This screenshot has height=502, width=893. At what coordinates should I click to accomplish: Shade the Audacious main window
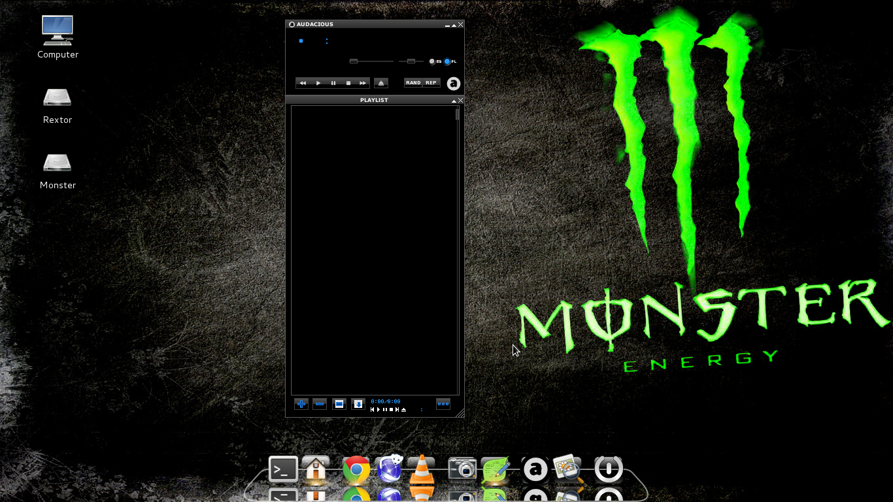[x=454, y=25]
